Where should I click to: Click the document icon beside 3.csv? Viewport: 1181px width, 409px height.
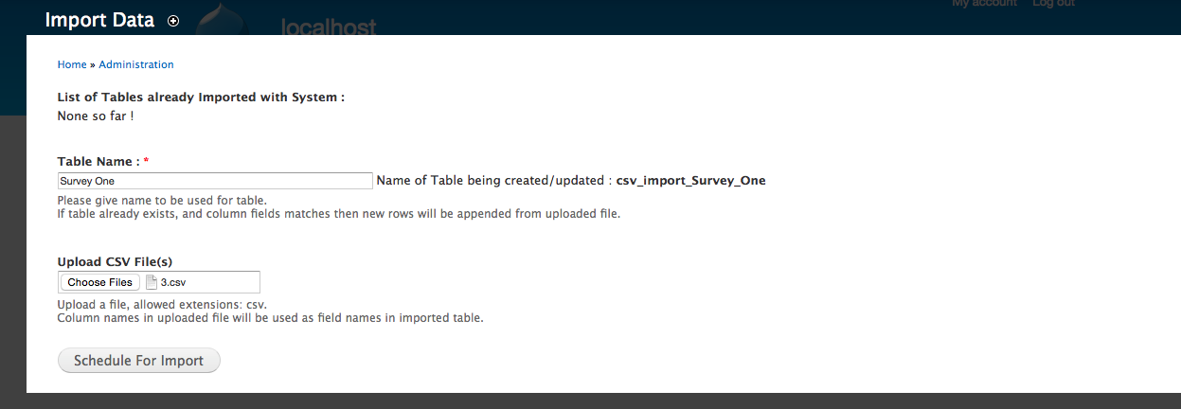click(152, 282)
